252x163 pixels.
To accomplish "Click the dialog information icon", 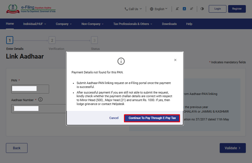I will tap(121, 61).
